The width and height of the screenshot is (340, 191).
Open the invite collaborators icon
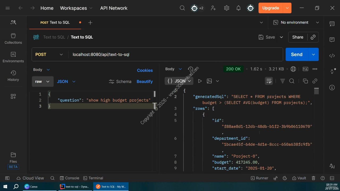213,8
